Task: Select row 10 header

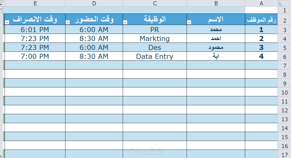Action: (x=285, y=93)
